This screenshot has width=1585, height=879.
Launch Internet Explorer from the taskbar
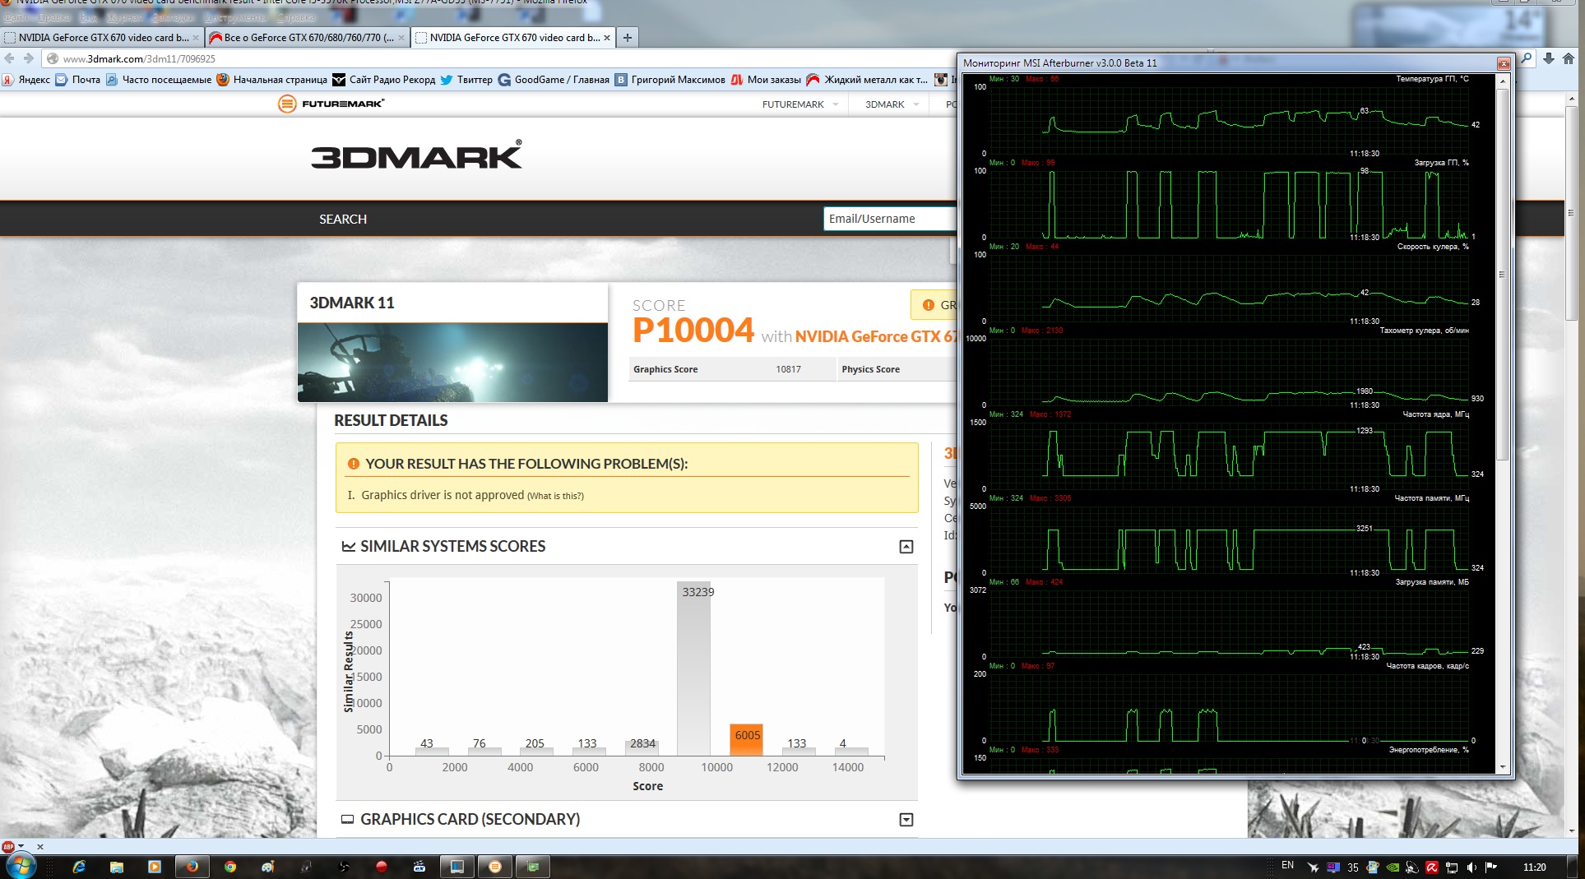click(x=79, y=867)
